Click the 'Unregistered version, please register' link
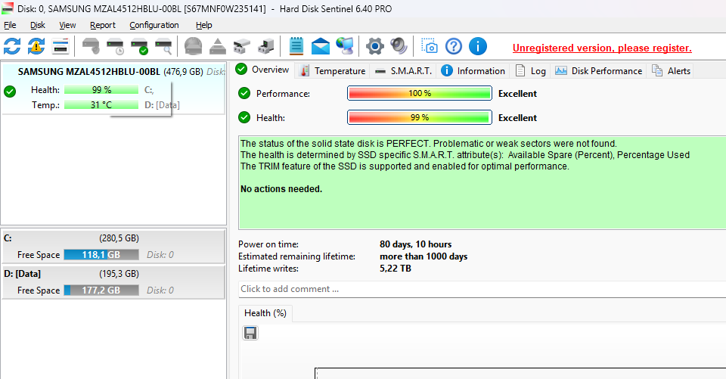Image resolution: width=726 pixels, height=379 pixels. pos(602,48)
